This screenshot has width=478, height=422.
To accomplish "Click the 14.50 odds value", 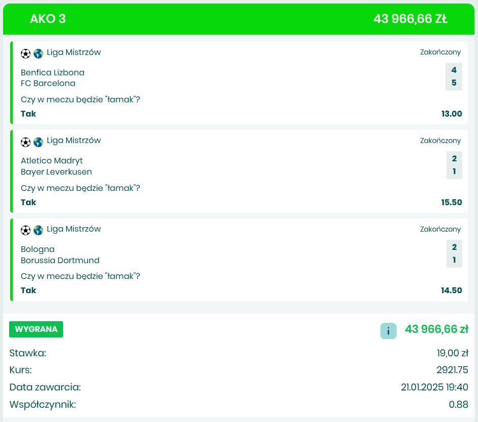I will pos(452,291).
